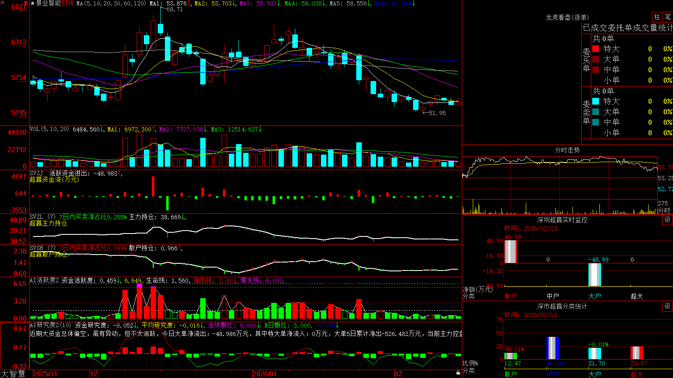The image size is (673, 378).
Task: Click the 大智慧 logo in the bottom corner
Action: tap(13, 374)
